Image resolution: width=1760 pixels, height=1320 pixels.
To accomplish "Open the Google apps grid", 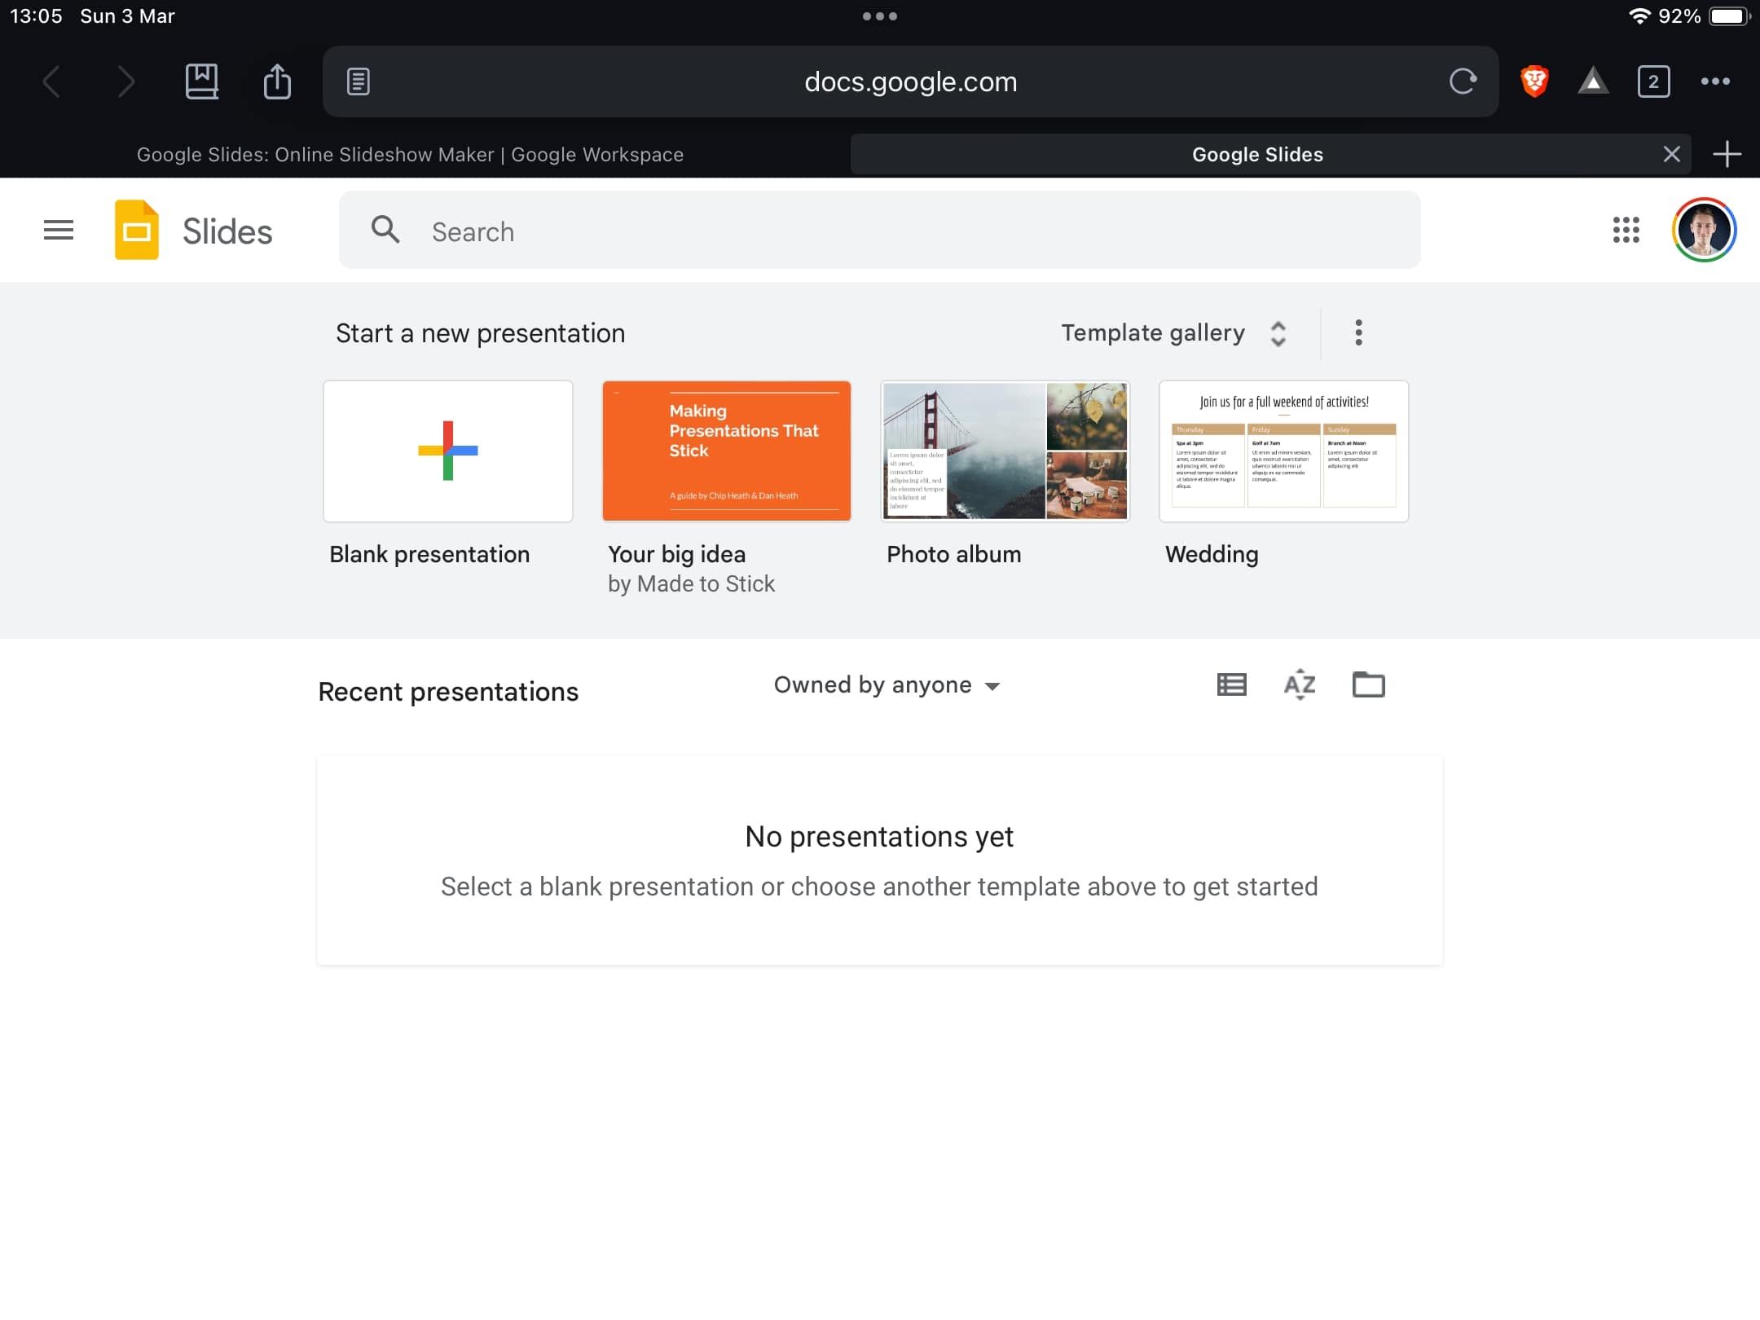I will 1626,231.
